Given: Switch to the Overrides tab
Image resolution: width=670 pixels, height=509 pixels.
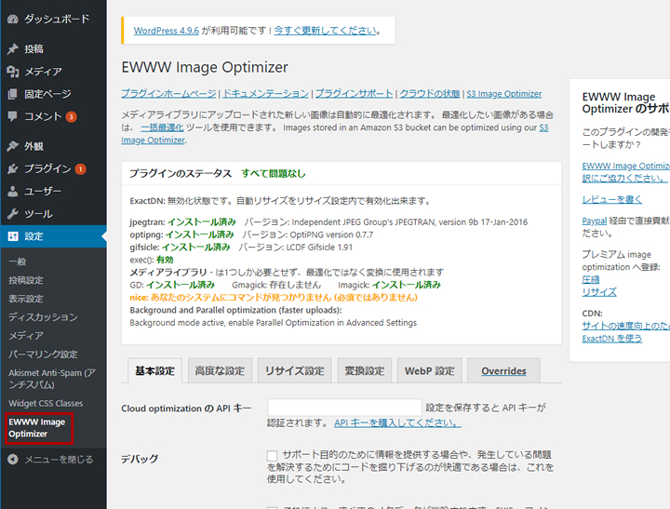Looking at the screenshot, I should click(x=503, y=371).
